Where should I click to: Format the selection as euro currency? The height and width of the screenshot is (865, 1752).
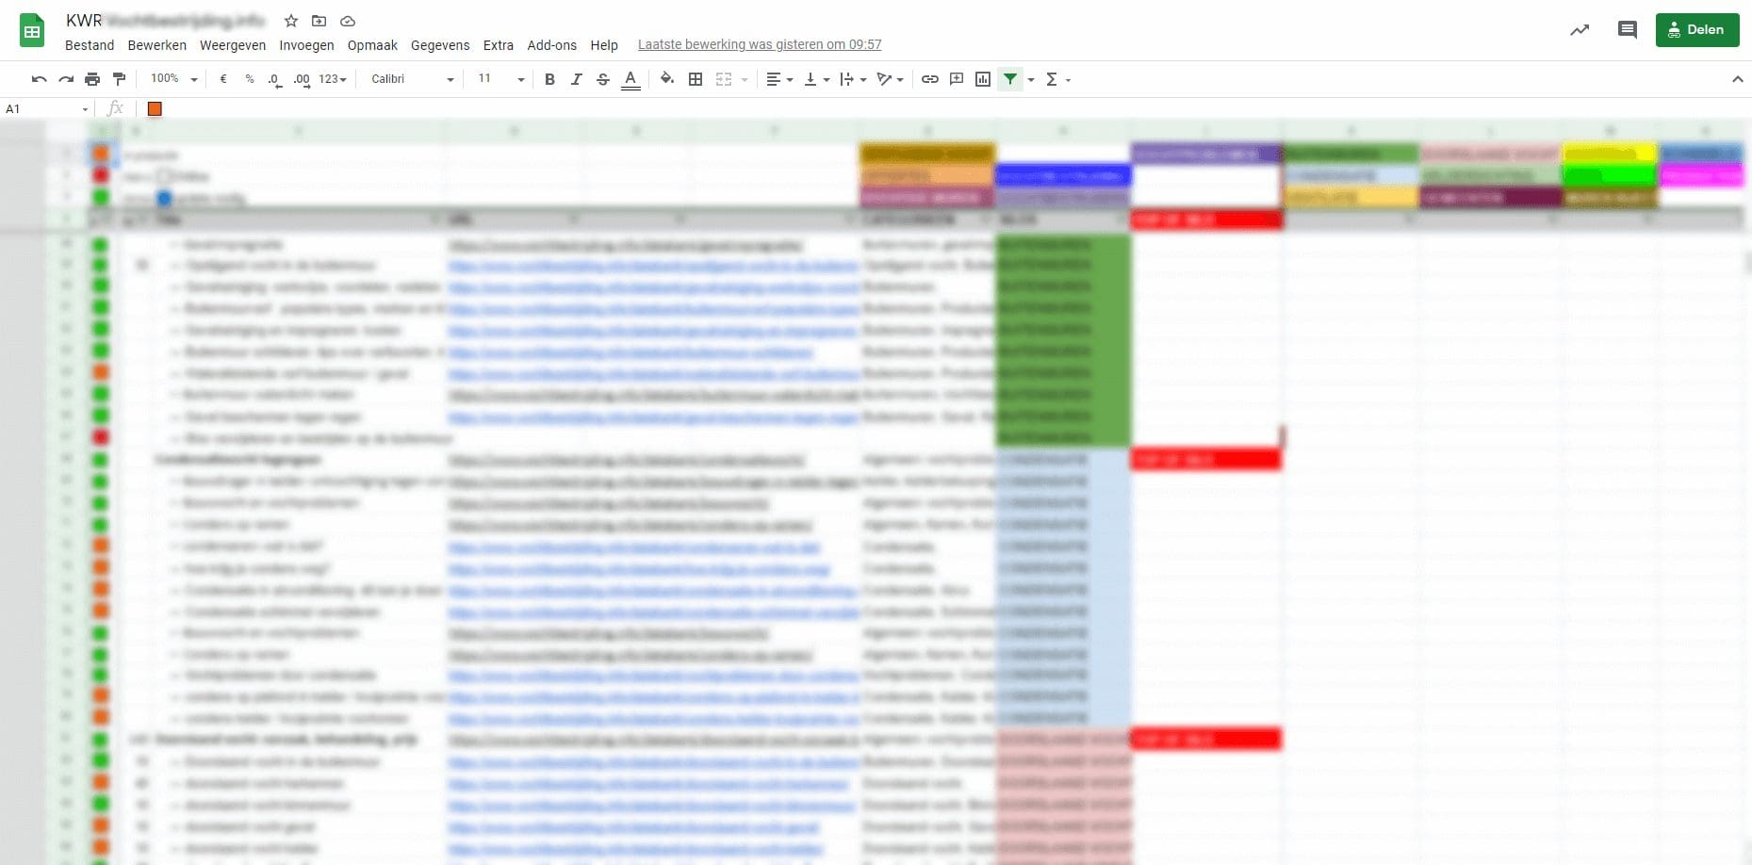[x=223, y=79]
